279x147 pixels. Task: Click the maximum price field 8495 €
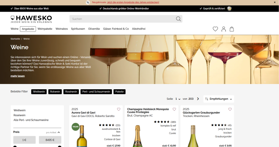click(50, 140)
